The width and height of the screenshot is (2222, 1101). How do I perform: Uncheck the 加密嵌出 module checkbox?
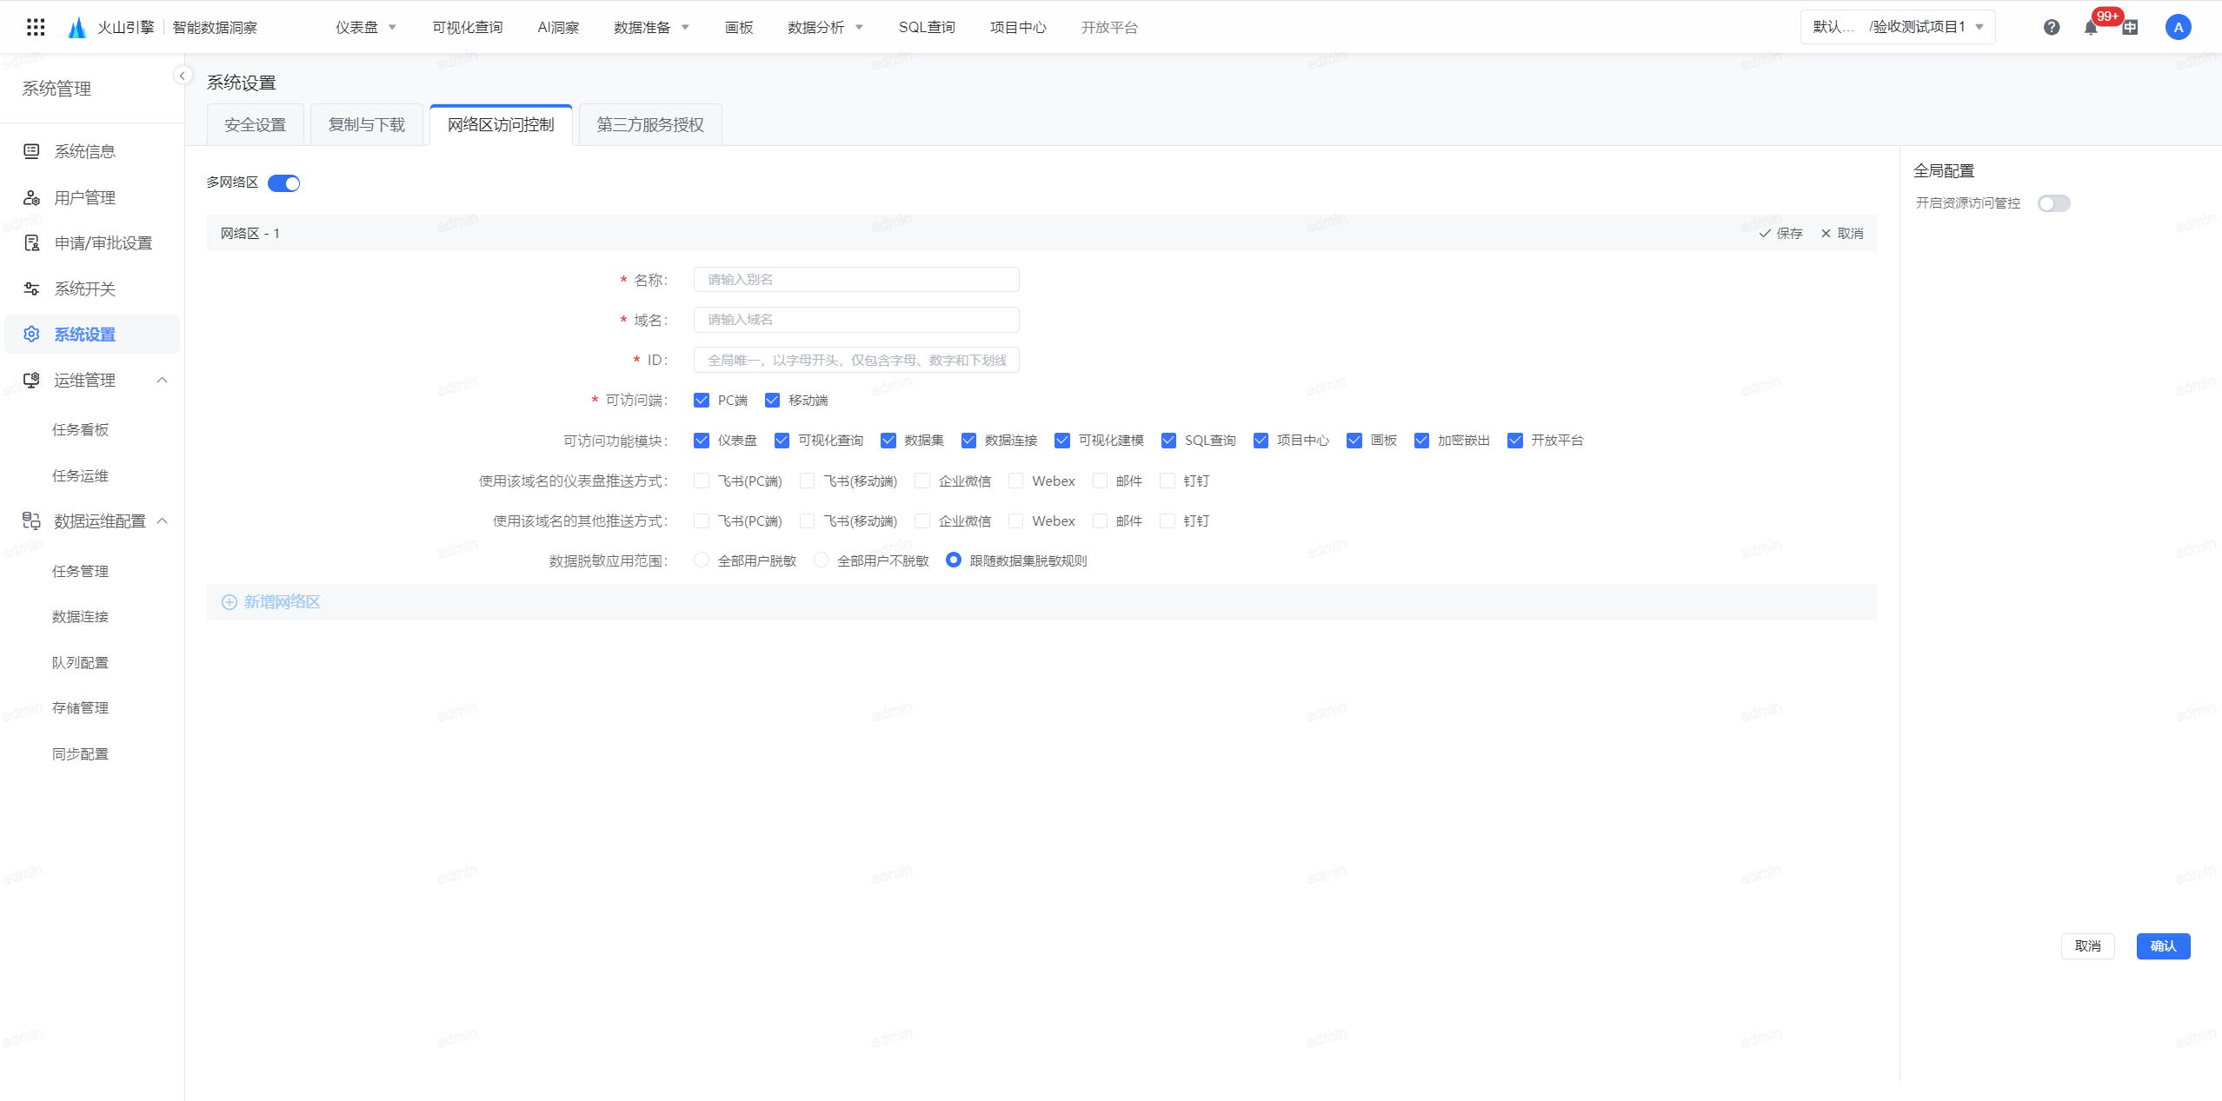pos(1421,441)
